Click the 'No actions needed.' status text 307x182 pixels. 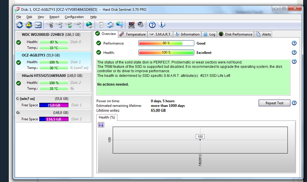(x=113, y=84)
